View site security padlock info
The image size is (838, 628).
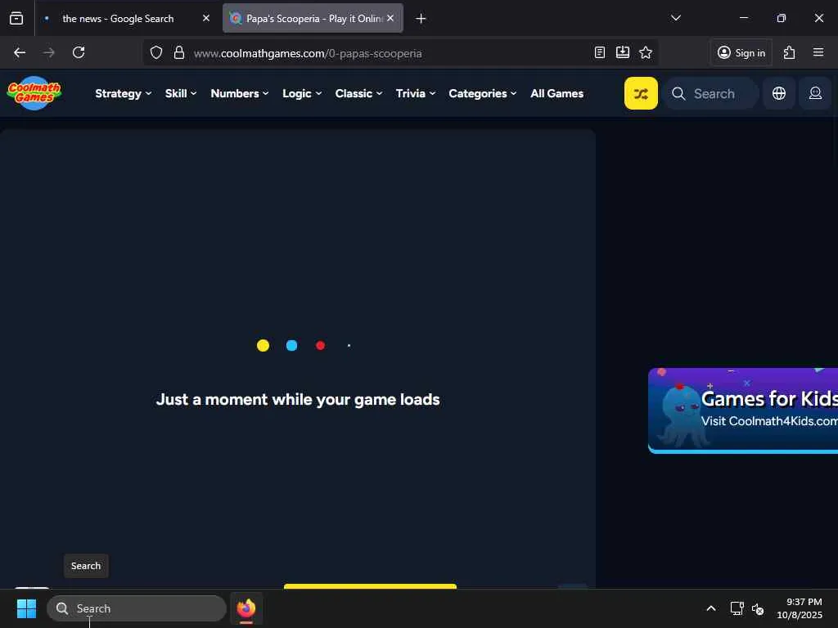[179, 53]
